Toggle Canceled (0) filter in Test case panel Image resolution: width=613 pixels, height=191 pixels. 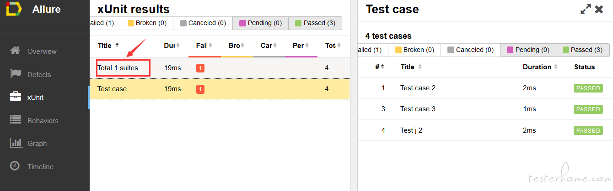tap(471, 50)
